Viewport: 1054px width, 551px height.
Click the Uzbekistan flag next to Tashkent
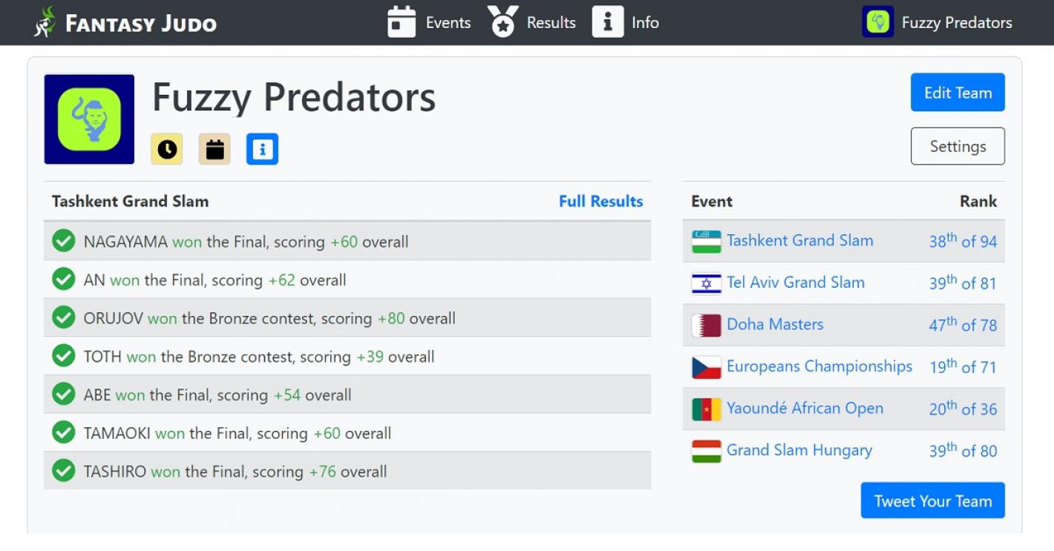pyautogui.click(x=706, y=241)
